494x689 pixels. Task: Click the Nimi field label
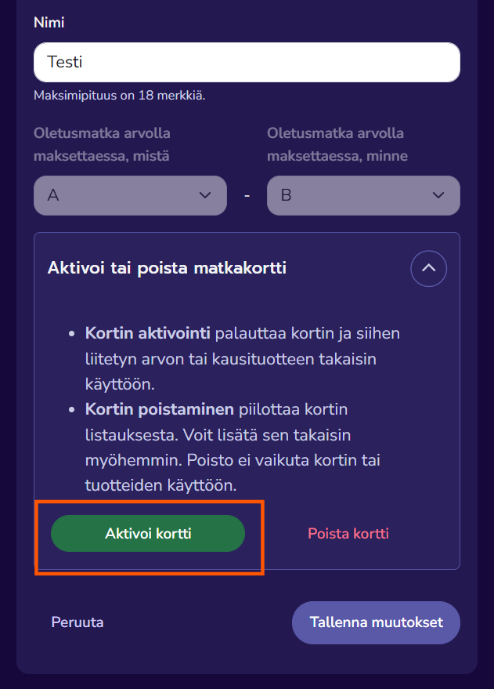pos(49,23)
